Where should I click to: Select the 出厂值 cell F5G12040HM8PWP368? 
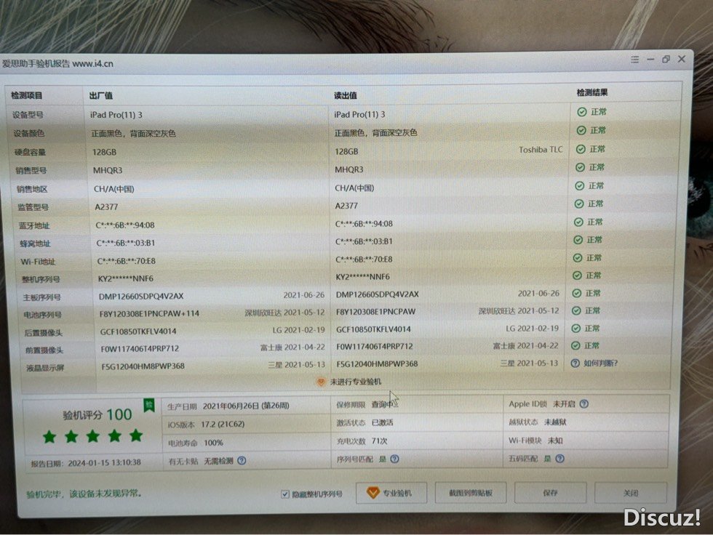[143, 366]
